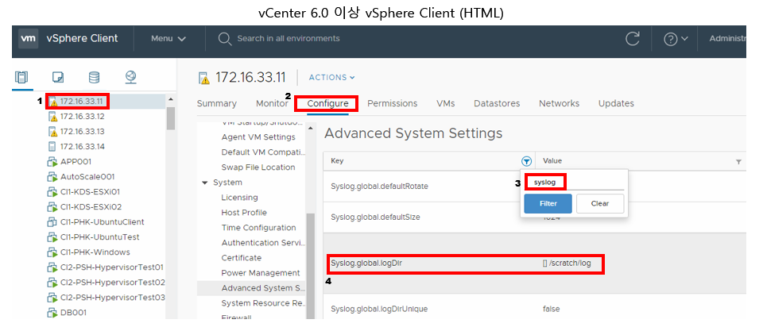Click the configure sidebar scrollbar thumb
763x331 pixels.
pos(311,267)
